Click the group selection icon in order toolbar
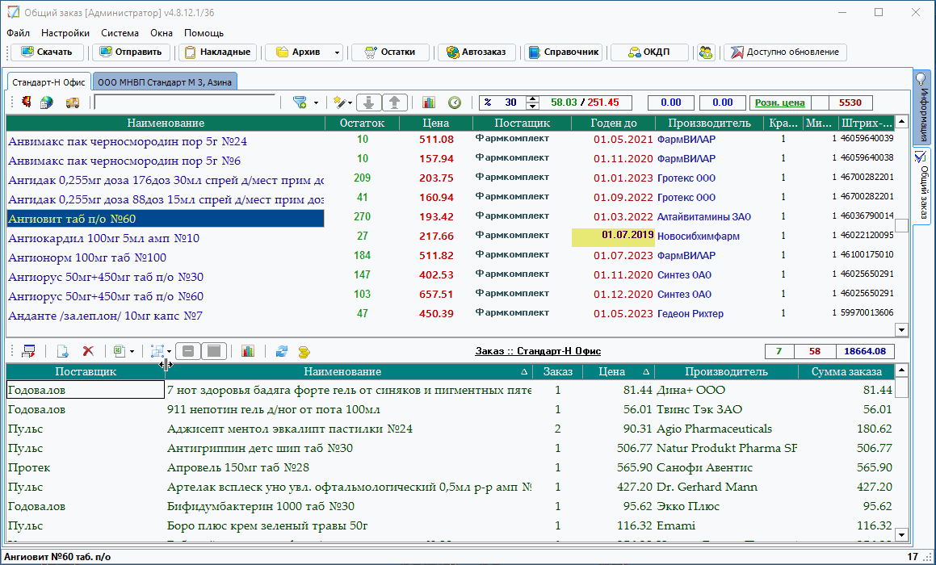This screenshot has width=936, height=565. 157,351
